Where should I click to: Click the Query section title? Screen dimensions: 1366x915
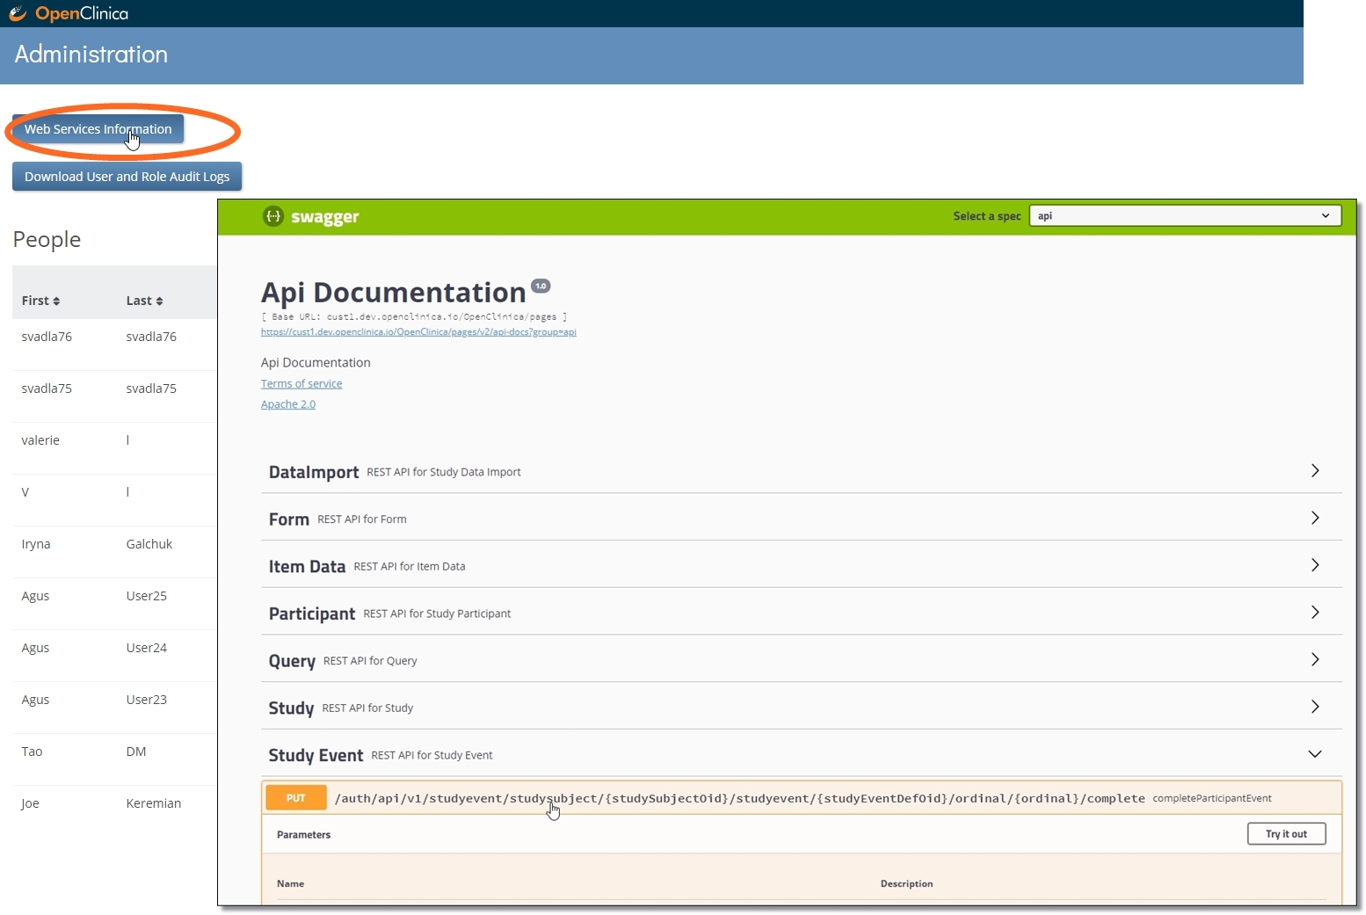292,662
